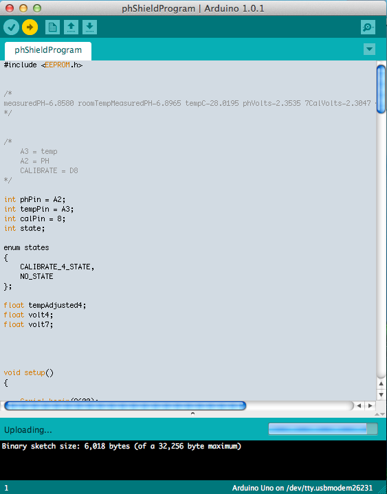Open the tab menu dropdown arrow
Screen dimensions: 387x494
pyautogui.click(x=369, y=49)
